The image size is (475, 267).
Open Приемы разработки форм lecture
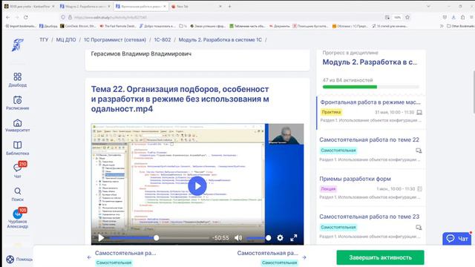355,179
